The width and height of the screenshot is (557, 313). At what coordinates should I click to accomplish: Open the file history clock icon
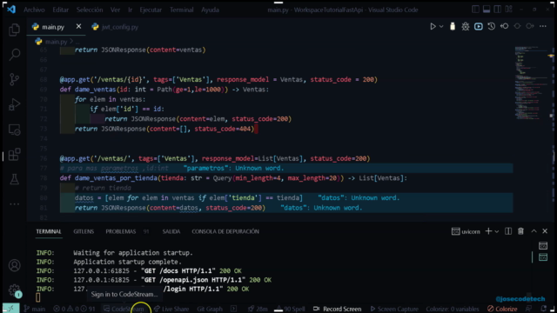tap(491, 26)
